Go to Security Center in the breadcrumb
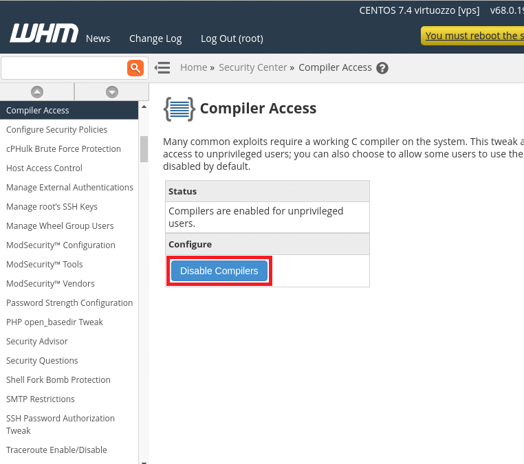This screenshot has height=464, width=524. coord(253,67)
